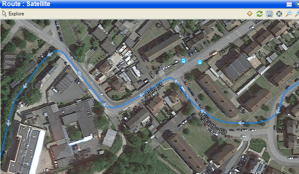Click the orange diamond waypoint icon
This screenshot has height=174, width=299.
pos(250,14)
